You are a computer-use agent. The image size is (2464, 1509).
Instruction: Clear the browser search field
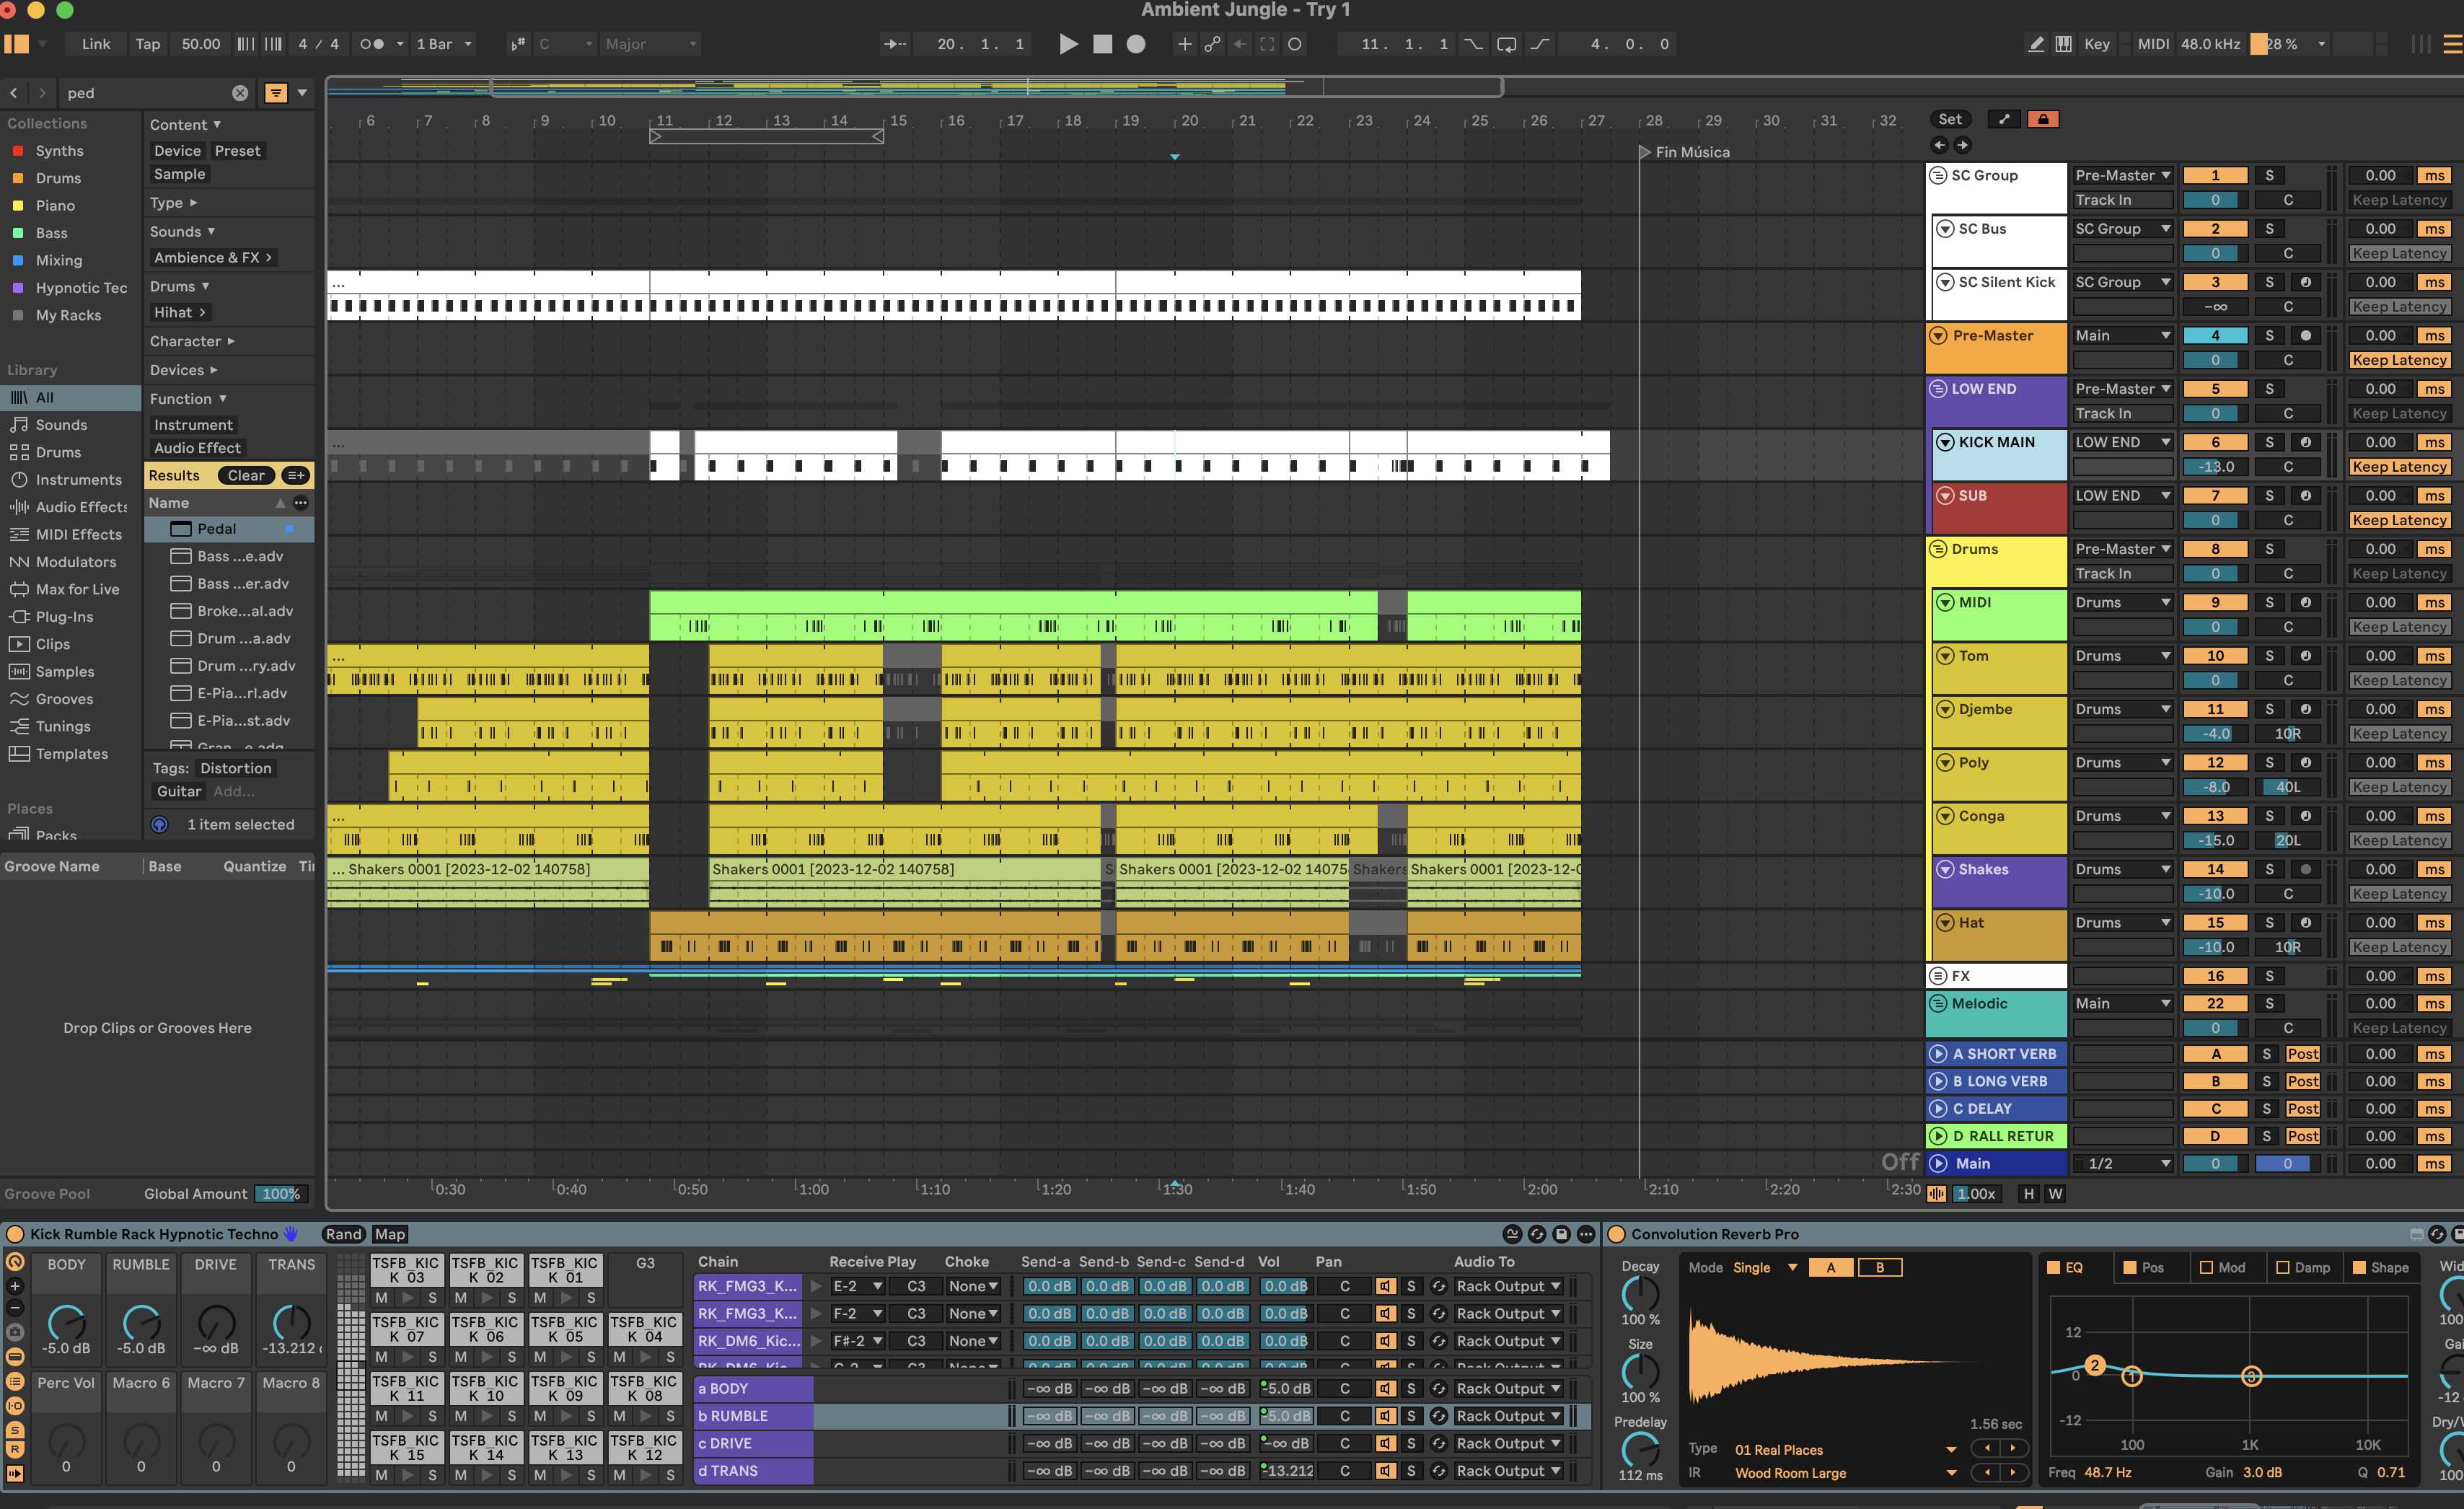click(x=240, y=93)
